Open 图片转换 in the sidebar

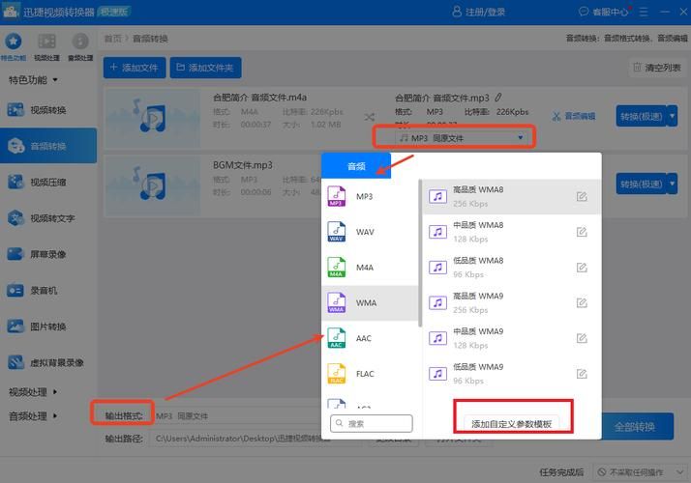click(x=47, y=327)
